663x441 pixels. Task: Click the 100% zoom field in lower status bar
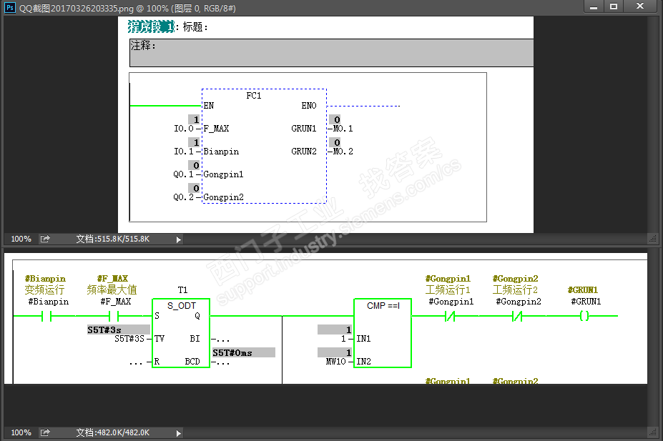click(x=21, y=432)
